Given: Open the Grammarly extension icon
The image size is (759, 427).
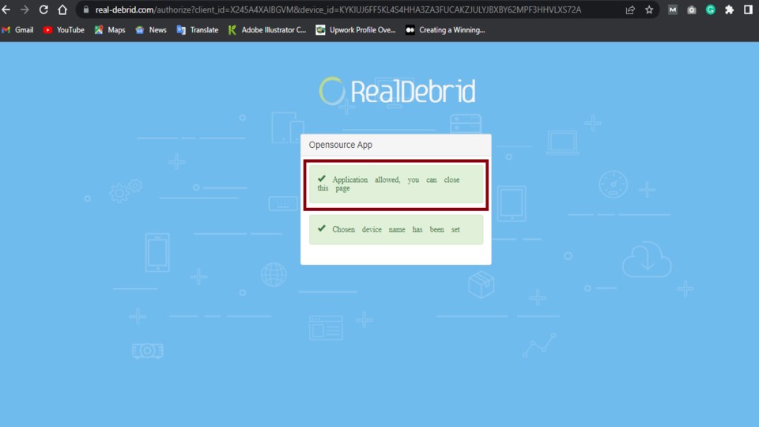Looking at the screenshot, I should pos(710,9).
